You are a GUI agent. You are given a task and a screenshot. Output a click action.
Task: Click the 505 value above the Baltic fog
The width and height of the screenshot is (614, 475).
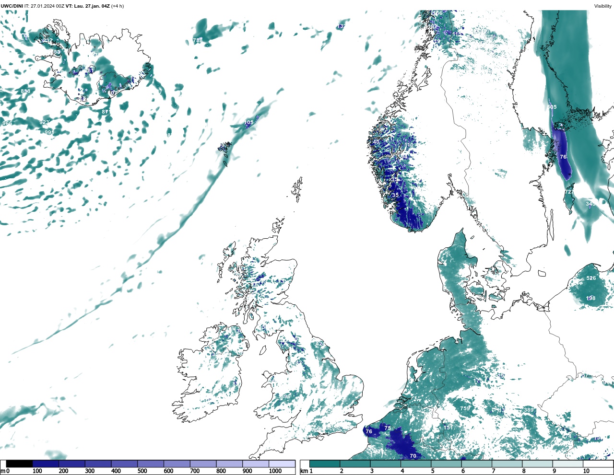click(x=552, y=107)
